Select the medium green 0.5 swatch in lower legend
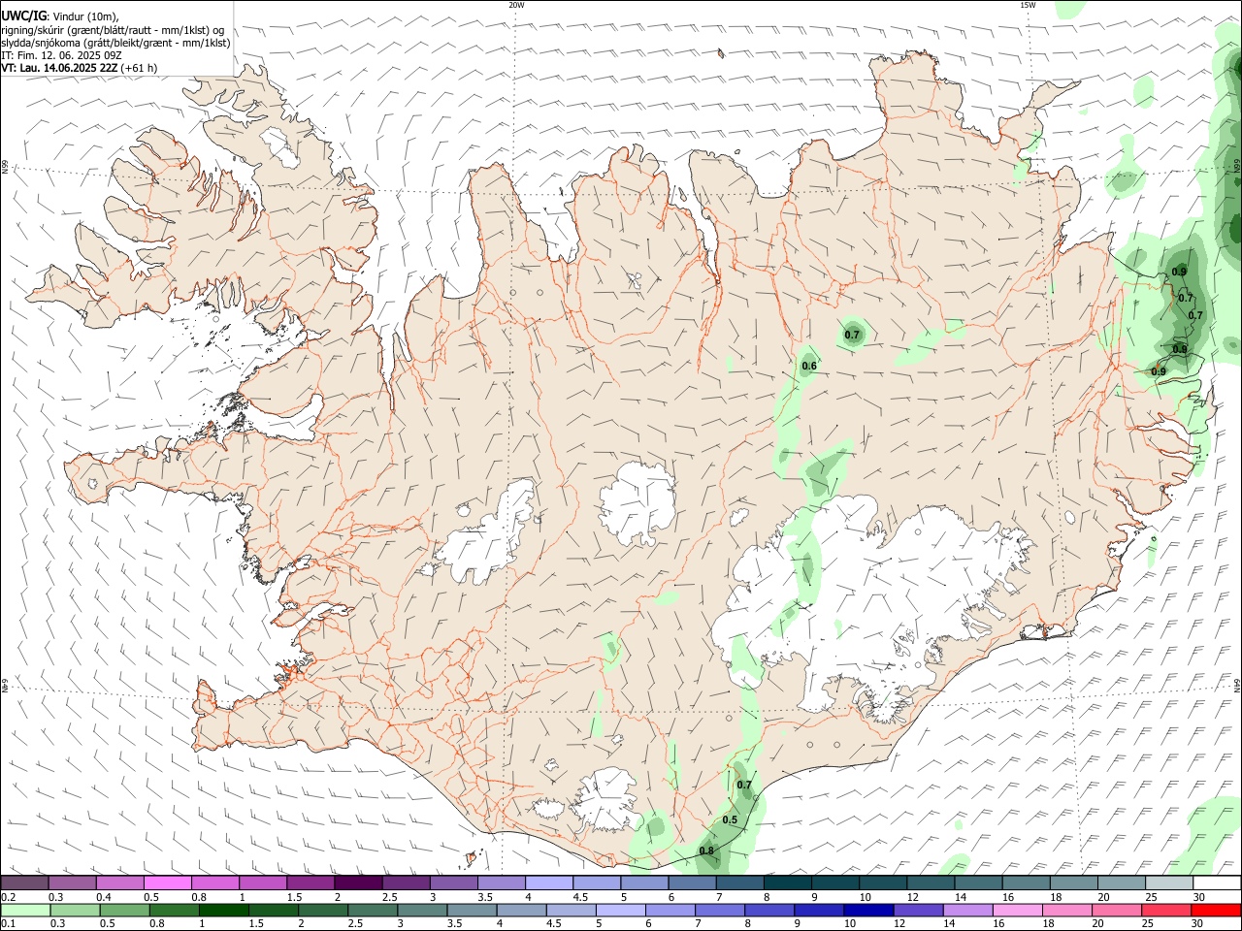This screenshot has height=931, width=1242. 125,910
